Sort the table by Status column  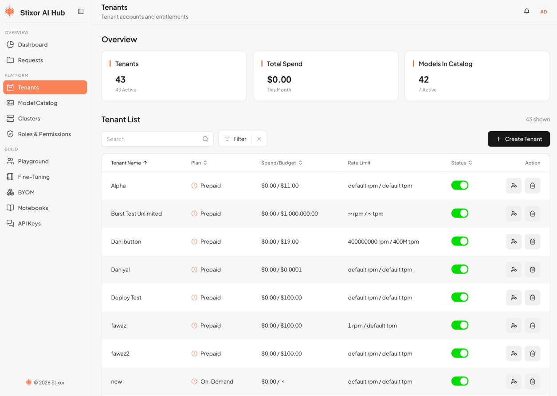[x=462, y=163]
